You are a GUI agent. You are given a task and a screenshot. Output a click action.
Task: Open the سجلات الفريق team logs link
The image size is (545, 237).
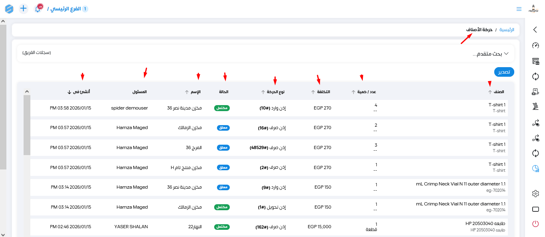[x=37, y=53]
